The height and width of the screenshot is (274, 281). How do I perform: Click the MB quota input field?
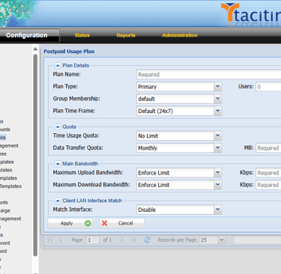pos(268,148)
